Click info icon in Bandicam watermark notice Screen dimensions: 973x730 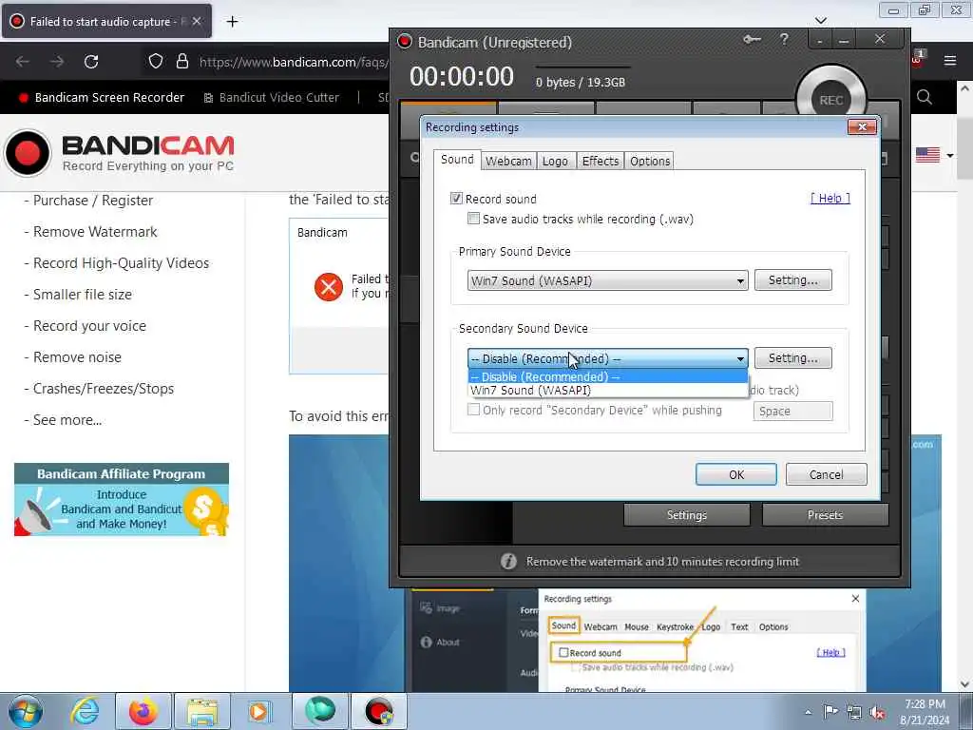508,561
